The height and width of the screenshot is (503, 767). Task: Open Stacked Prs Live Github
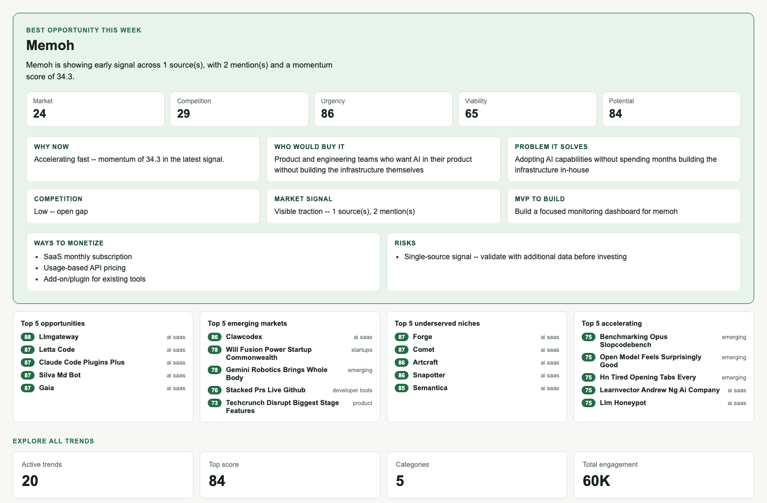290,390
